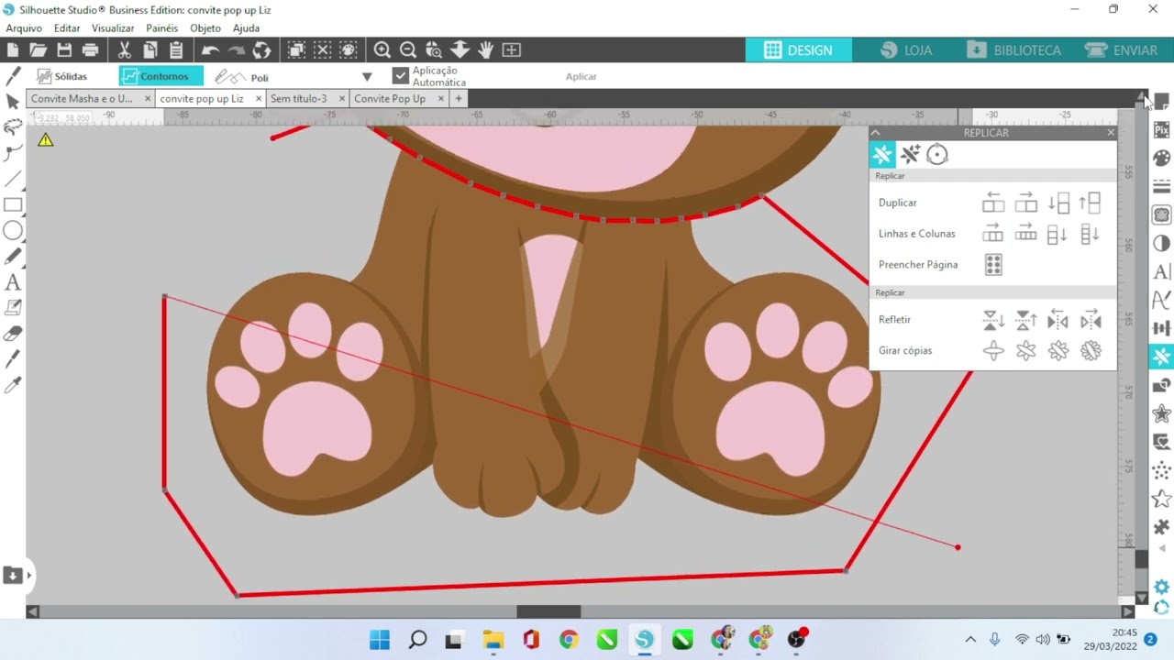Image resolution: width=1174 pixels, height=660 pixels.
Task: Click the Preencher Página fill page icon
Action: tap(993, 265)
